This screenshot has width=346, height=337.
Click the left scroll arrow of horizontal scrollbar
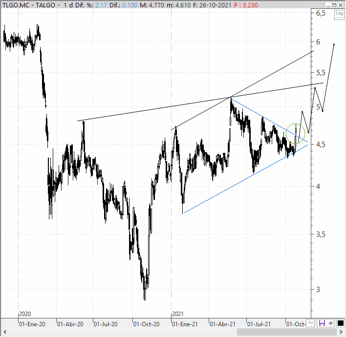(5, 332)
